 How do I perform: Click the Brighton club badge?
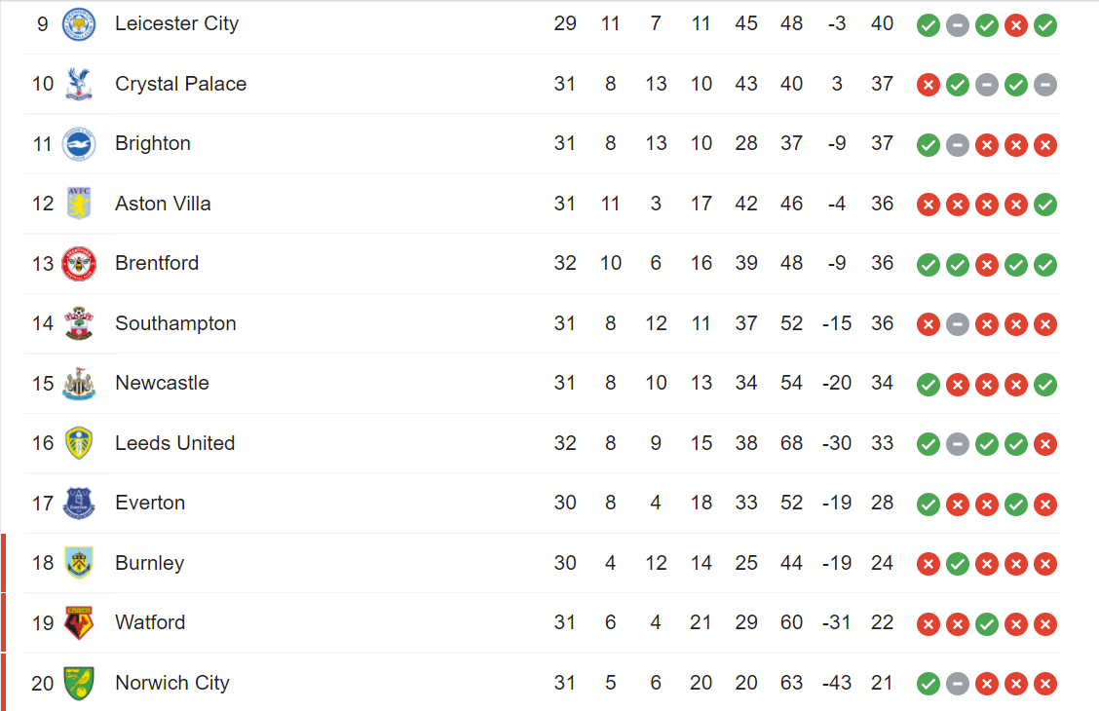79,144
